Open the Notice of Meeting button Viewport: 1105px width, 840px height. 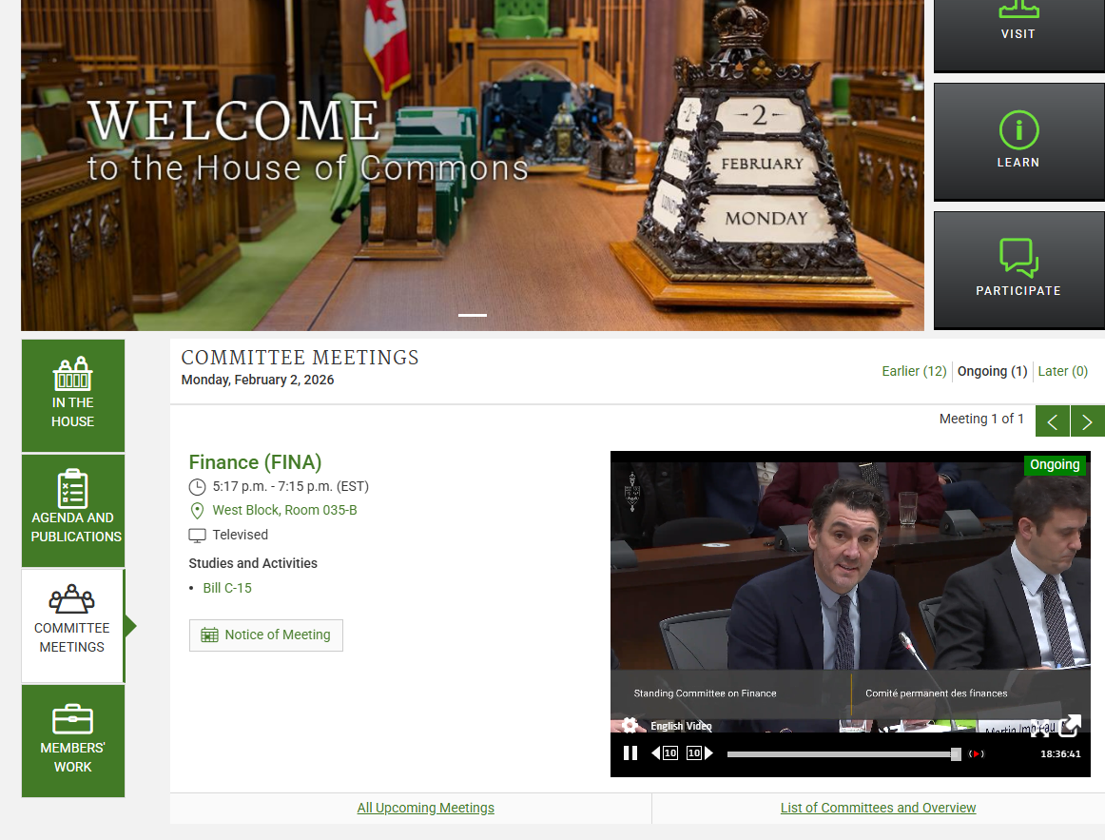pos(266,635)
